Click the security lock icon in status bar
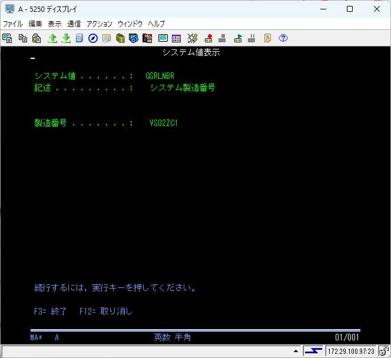 point(385,351)
